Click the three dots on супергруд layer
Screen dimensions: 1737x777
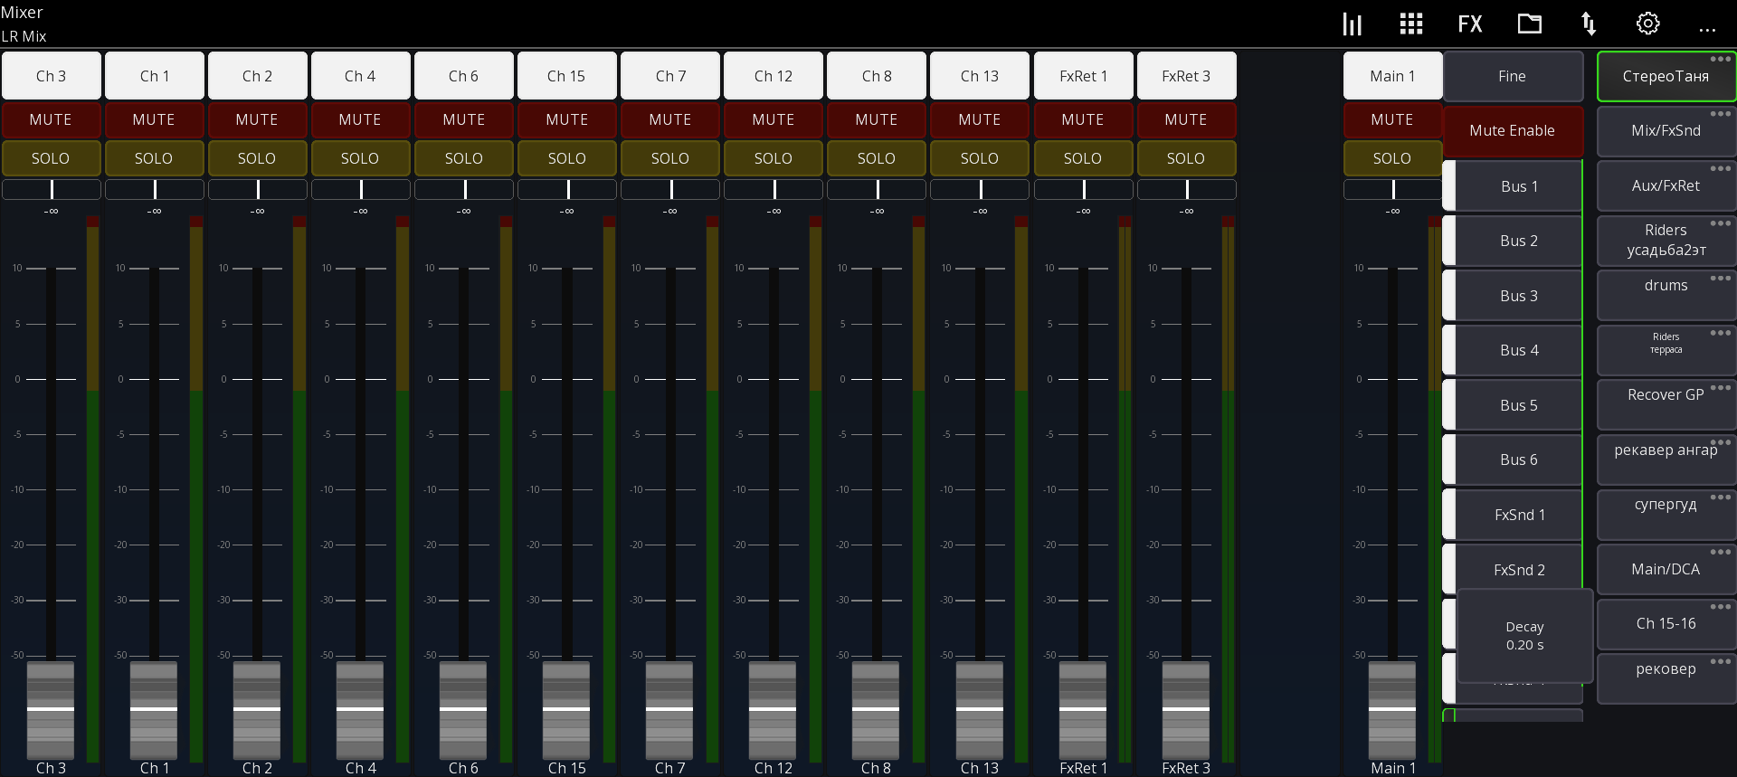pos(1721,497)
